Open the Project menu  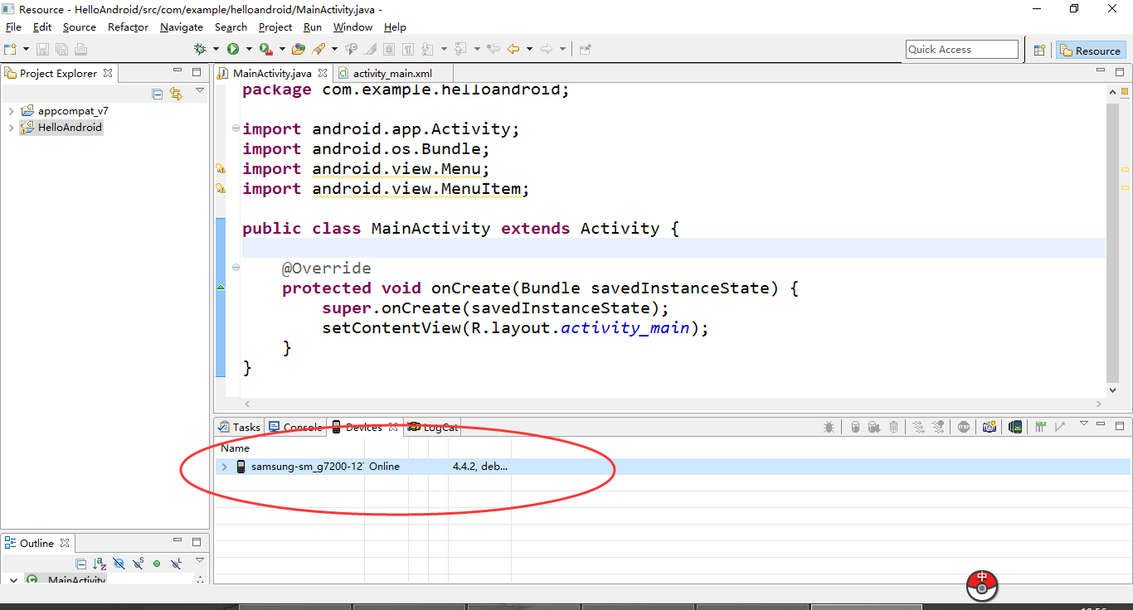tap(275, 27)
